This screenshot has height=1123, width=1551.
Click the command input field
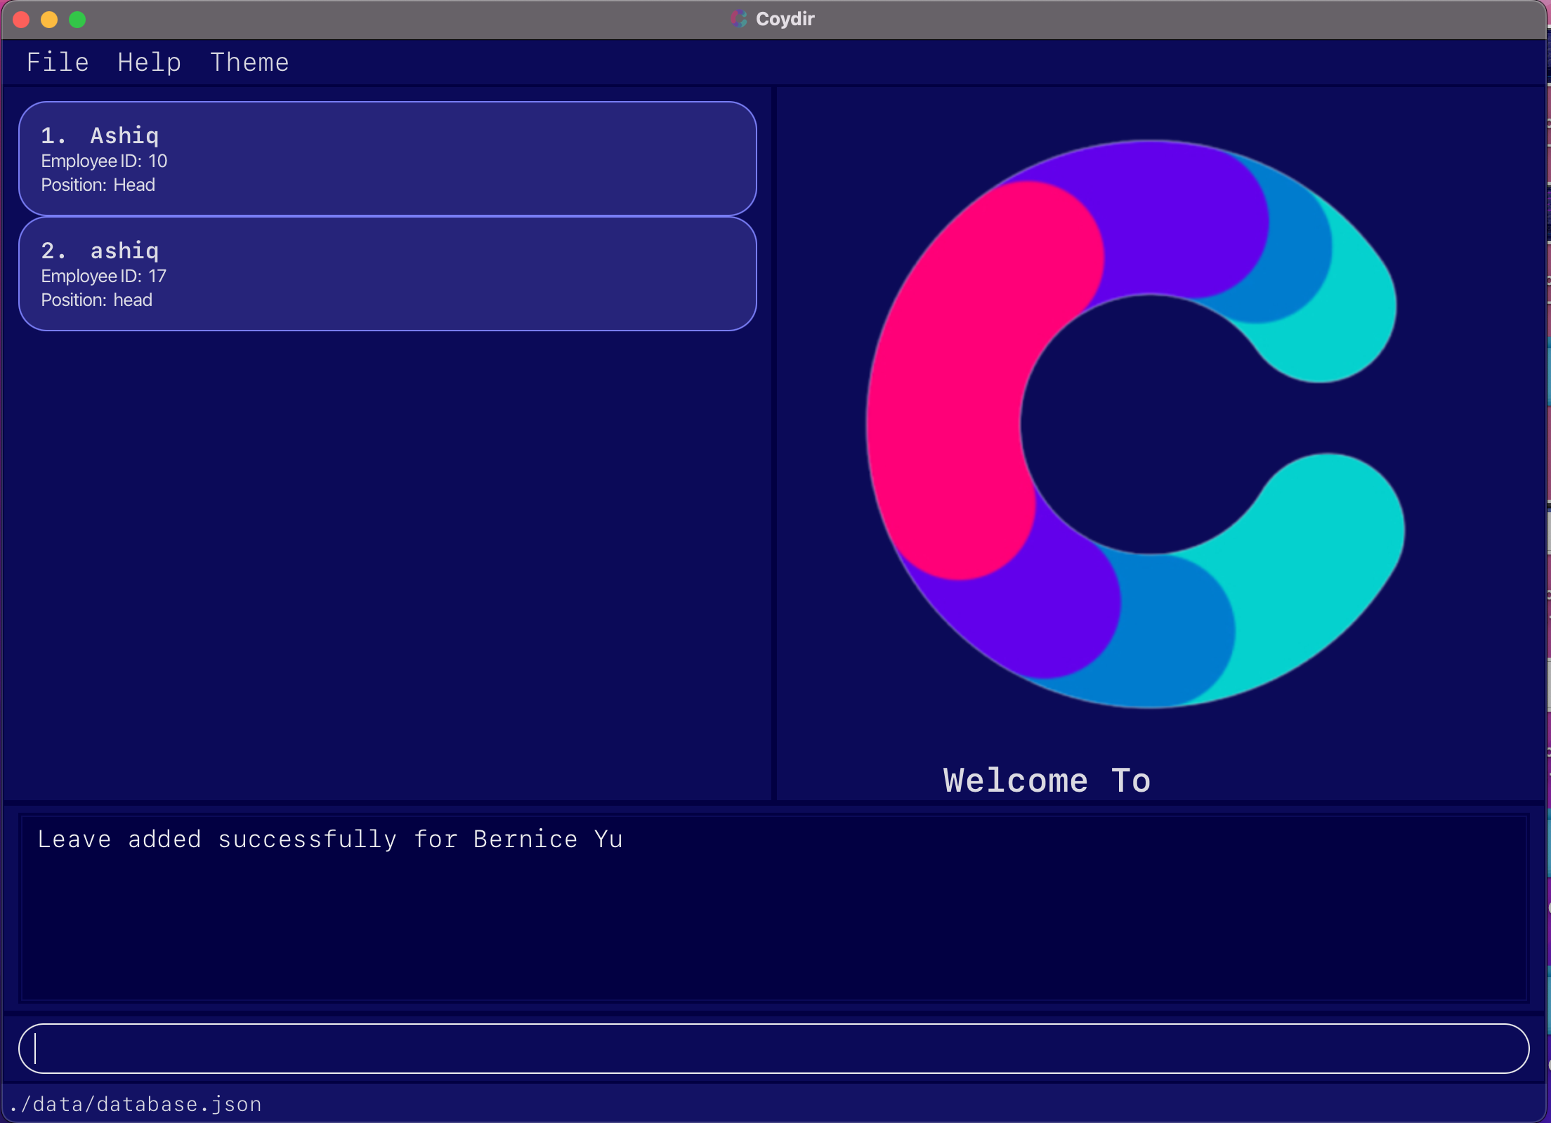click(773, 1049)
